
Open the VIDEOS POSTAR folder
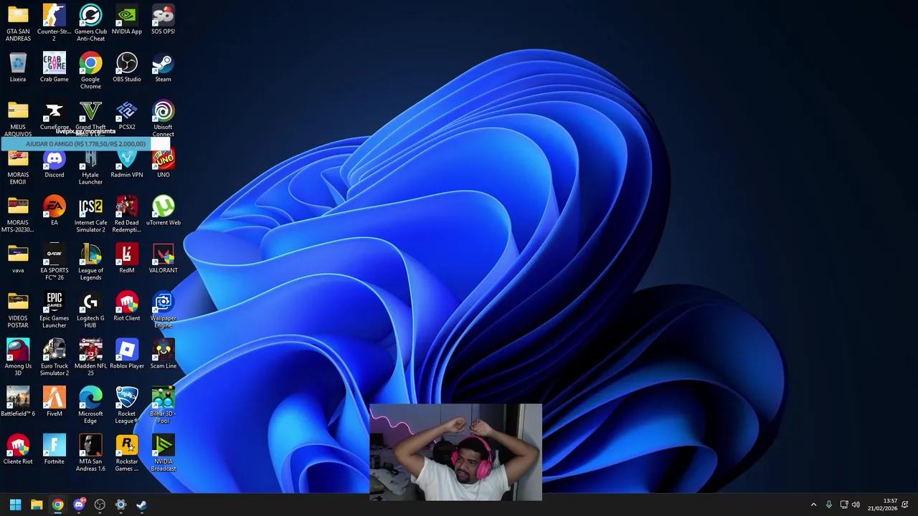(18, 310)
